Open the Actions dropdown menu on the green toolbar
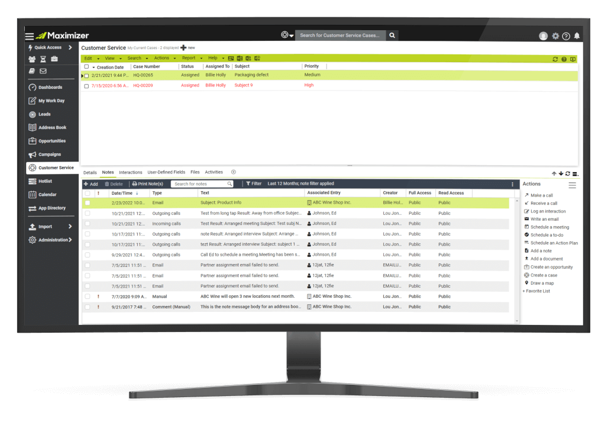 165,58
